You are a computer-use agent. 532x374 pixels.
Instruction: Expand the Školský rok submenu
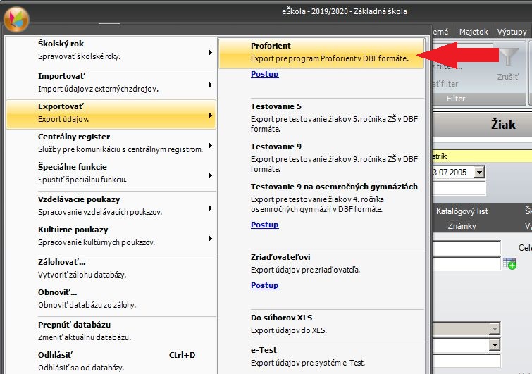[110, 49]
